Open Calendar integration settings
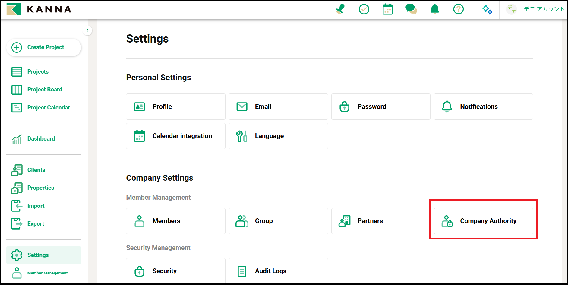568x285 pixels. (x=175, y=136)
